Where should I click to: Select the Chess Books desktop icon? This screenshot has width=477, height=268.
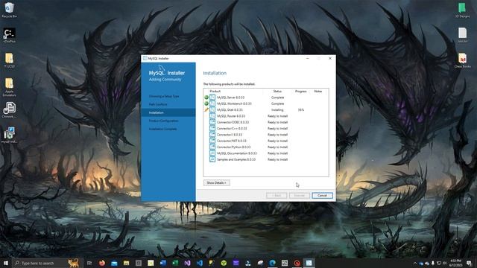(x=462, y=60)
